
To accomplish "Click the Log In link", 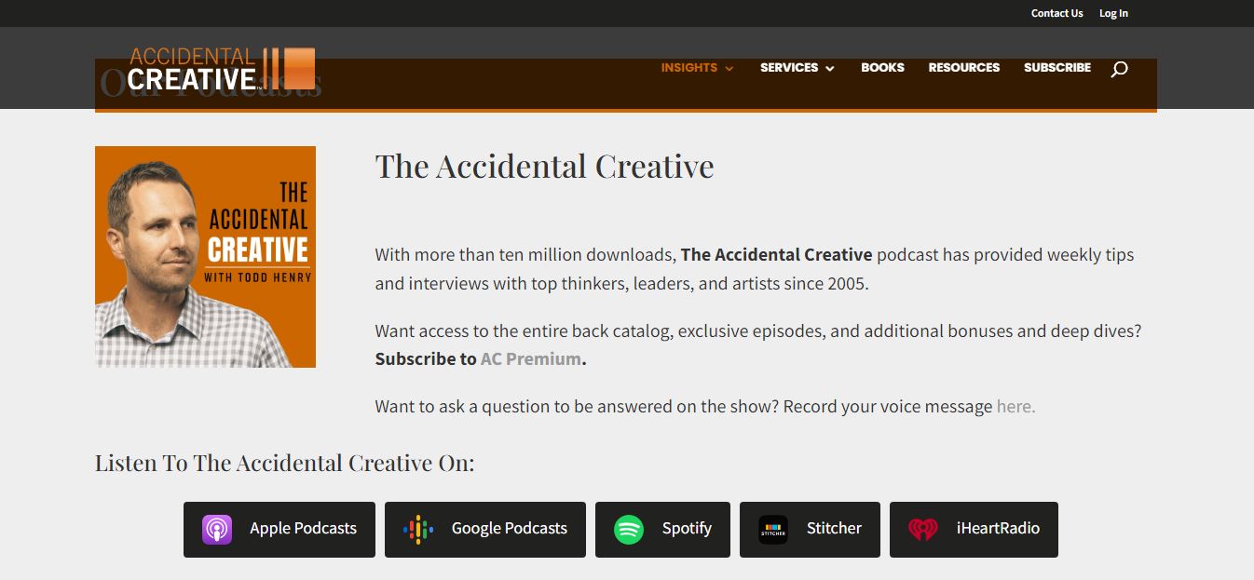I will [1113, 13].
